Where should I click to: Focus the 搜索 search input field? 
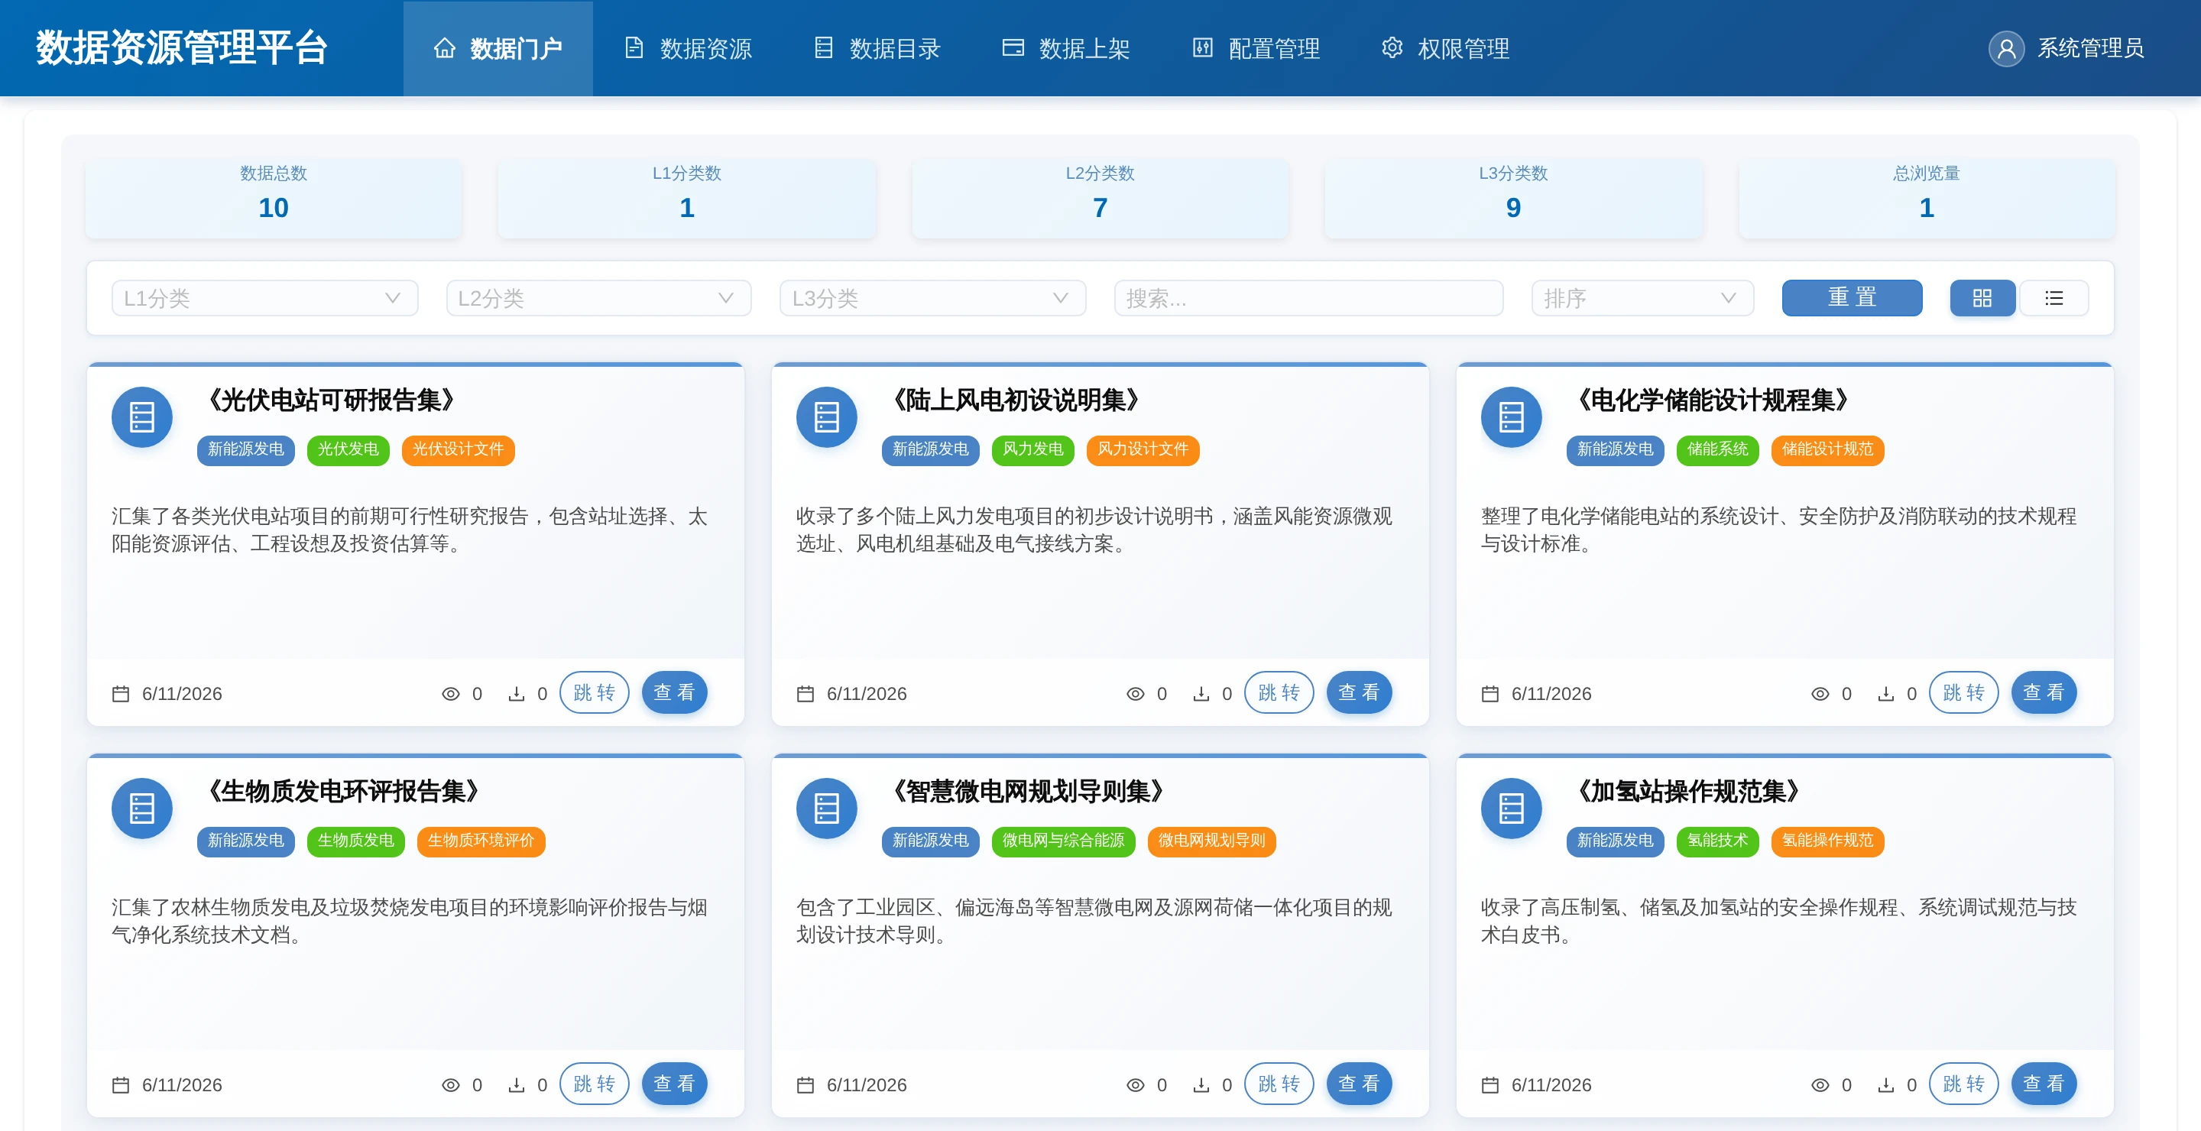point(1308,298)
